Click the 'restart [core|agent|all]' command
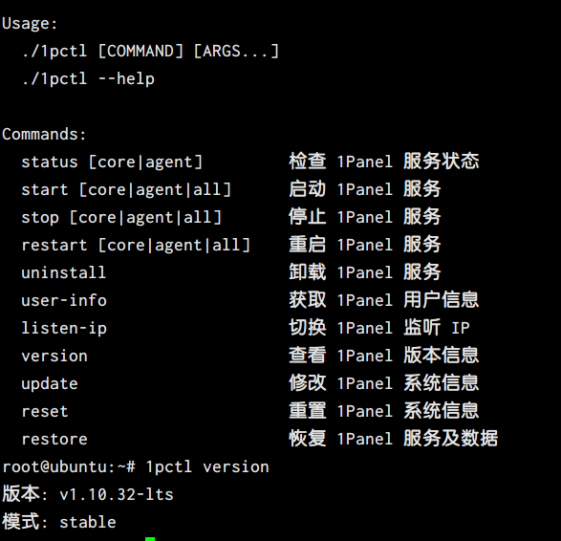The height and width of the screenshot is (541, 561). (136, 245)
